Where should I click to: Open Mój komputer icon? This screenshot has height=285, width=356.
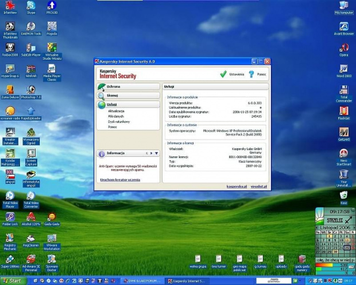(x=344, y=7)
